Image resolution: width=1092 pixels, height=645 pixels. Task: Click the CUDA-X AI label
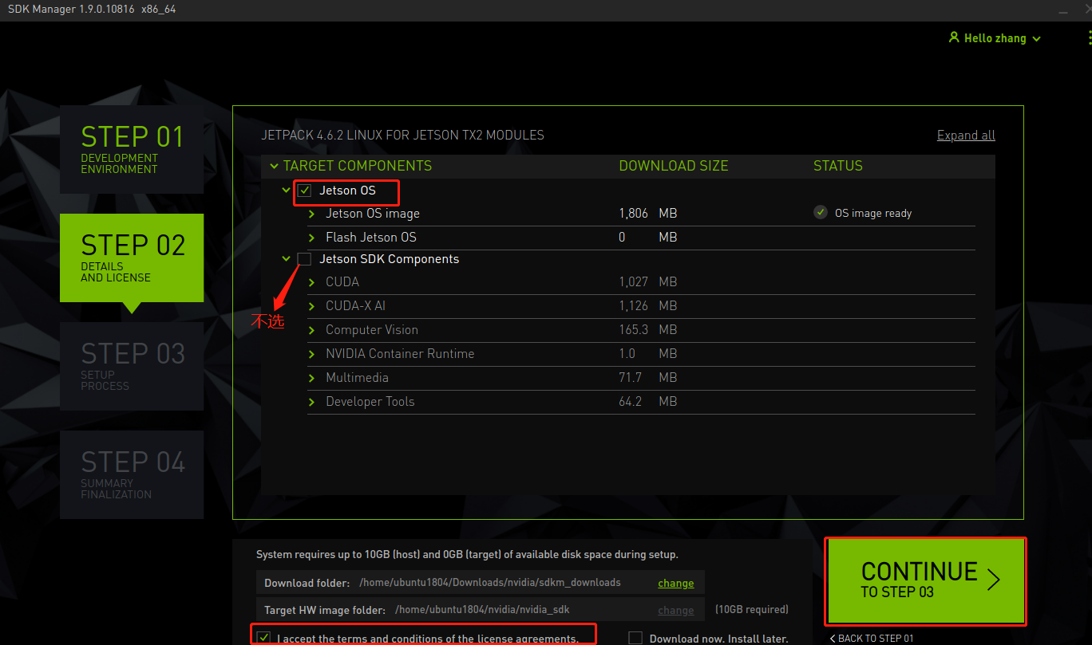[x=355, y=306]
